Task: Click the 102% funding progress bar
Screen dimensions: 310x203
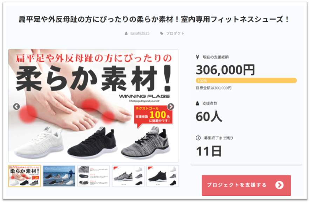Action: pos(246,80)
